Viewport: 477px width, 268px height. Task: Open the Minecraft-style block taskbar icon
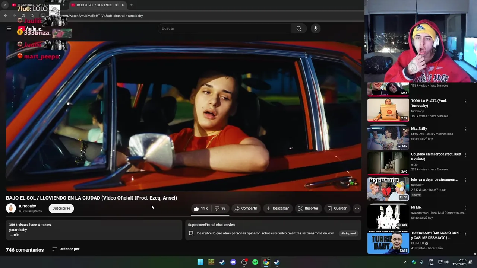click(211, 262)
